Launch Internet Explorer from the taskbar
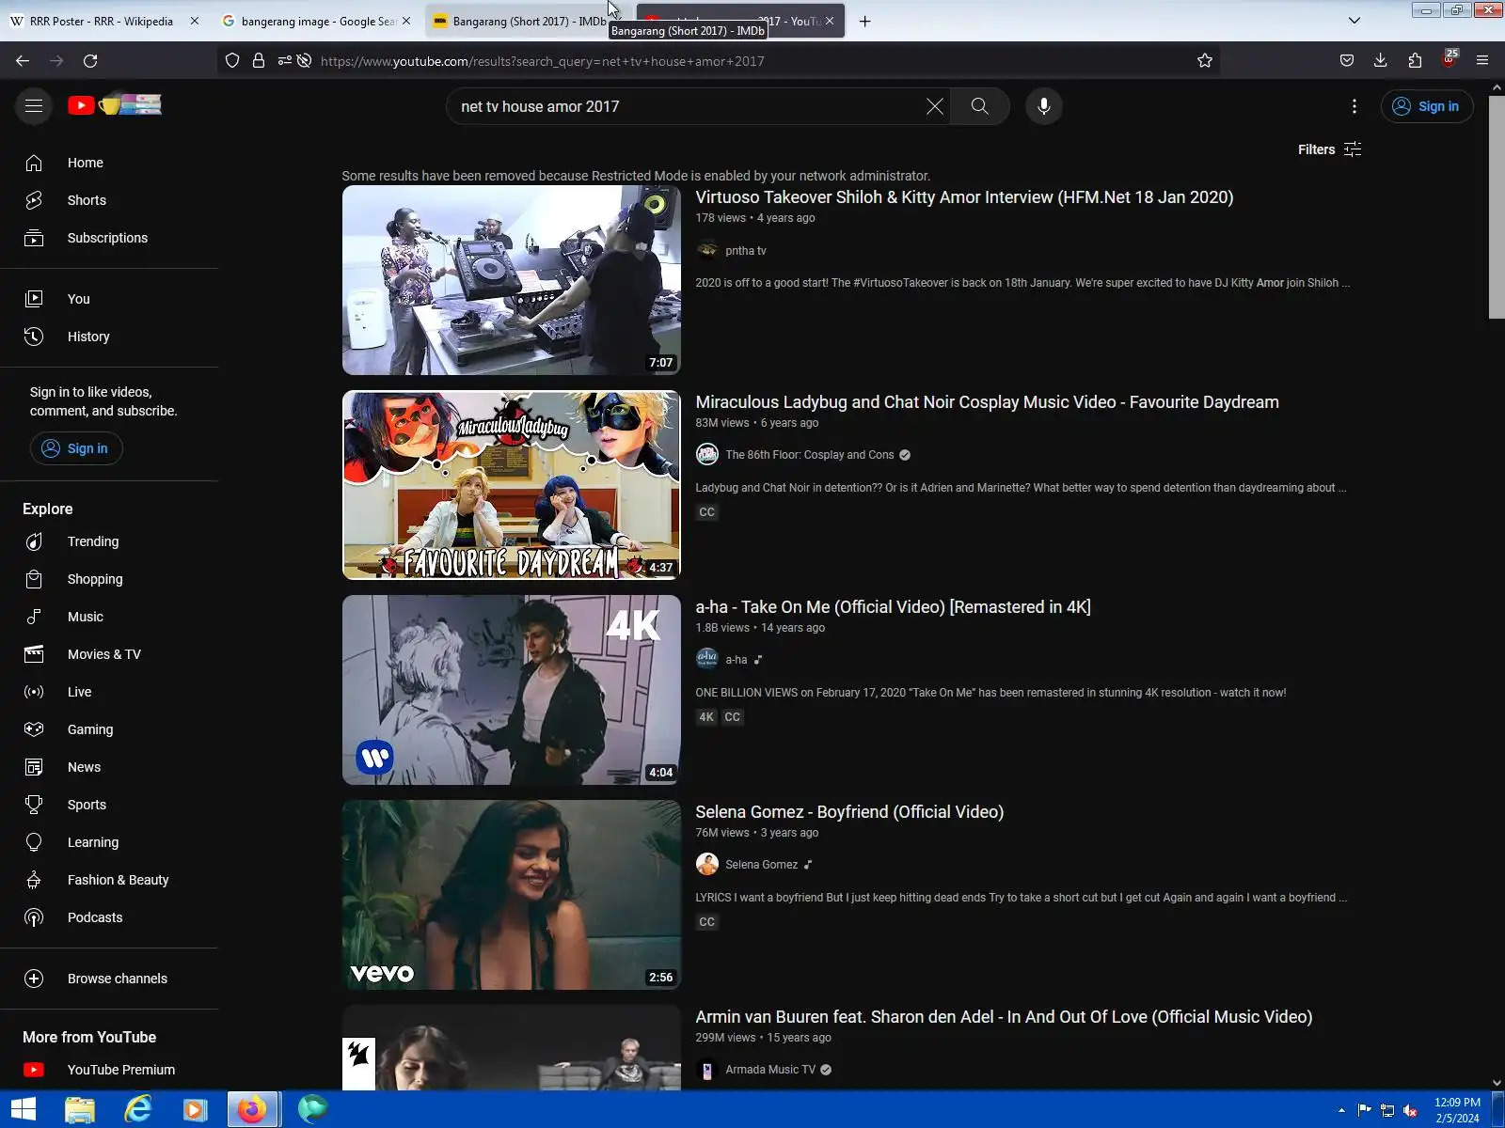This screenshot has height=1128, width=1505. 138,1109
